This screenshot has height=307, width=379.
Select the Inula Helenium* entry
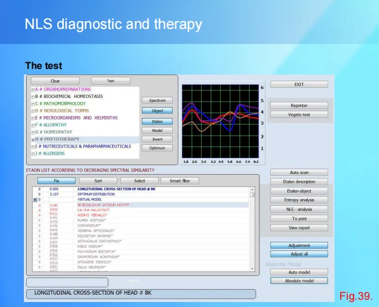pyautogui.click(x=141, y=268)
